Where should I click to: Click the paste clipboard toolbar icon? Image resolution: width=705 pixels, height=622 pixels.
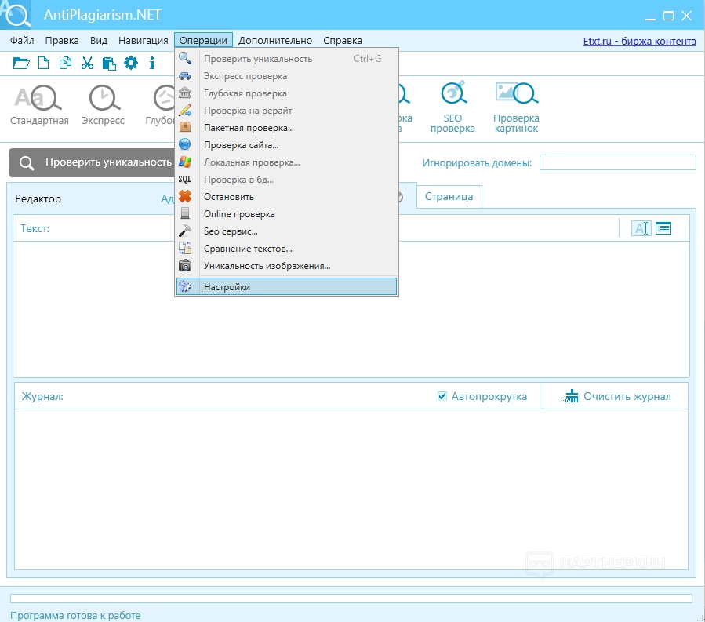[109, 63]
